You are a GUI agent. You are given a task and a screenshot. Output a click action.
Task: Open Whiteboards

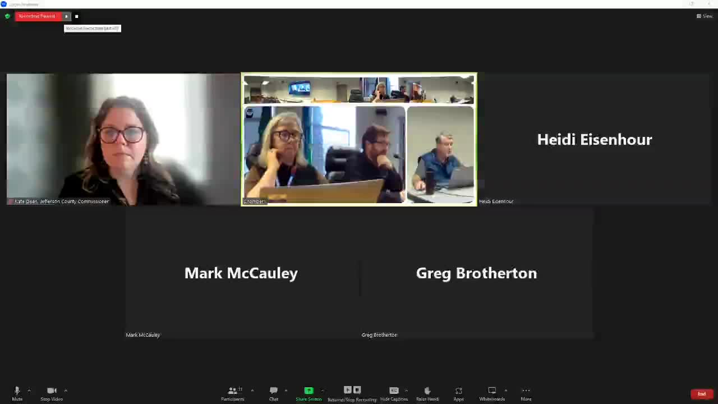click(x=492, y=393)
